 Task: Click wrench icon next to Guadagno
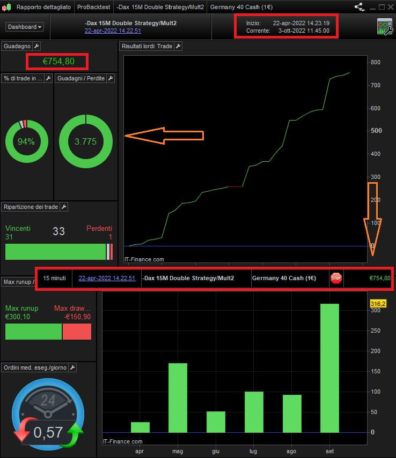coord(36,46)
